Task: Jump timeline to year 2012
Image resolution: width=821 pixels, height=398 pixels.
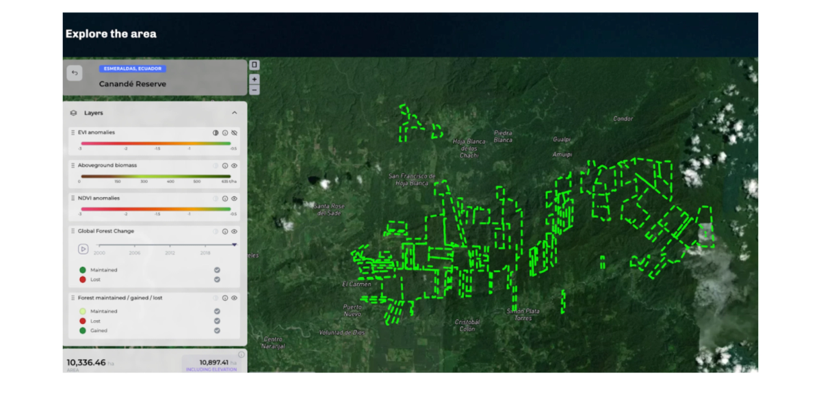Action: click(x=170, y=252)
